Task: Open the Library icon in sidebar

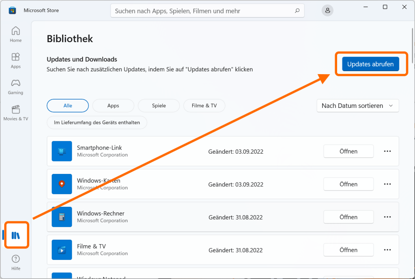Action: click(16, 235)
